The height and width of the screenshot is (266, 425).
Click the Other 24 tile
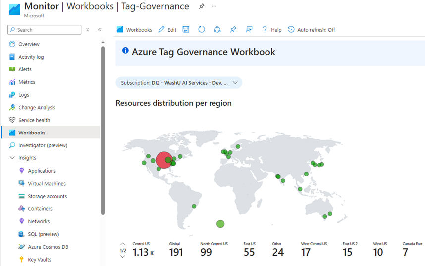coord(278,249)
